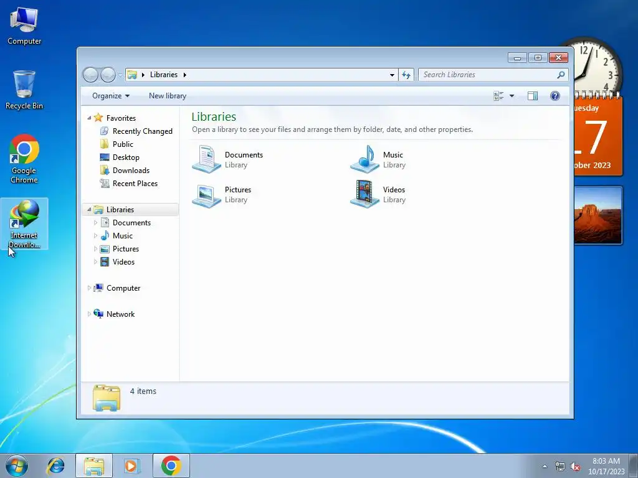Select Documents under Libraries in navigation pane
Screen dimensions: 638x478
[x=132, y=222]
